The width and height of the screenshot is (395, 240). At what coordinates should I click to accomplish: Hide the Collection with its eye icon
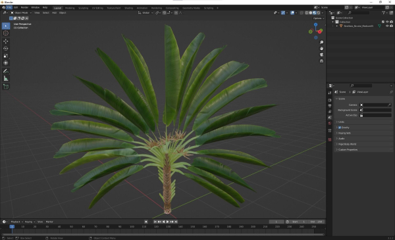click(x=387, y=22)
